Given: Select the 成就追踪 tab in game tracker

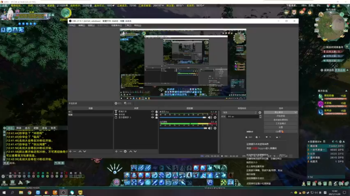Looking at the screenshot, I should pyautogui.click(x=329, y=70).
